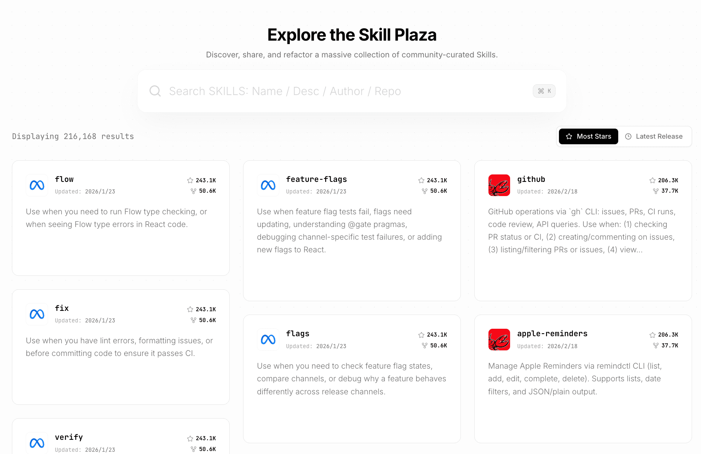Click inside the skills search field
The image size is (701, 454).
pyautogui.click(x=336, y=91)
